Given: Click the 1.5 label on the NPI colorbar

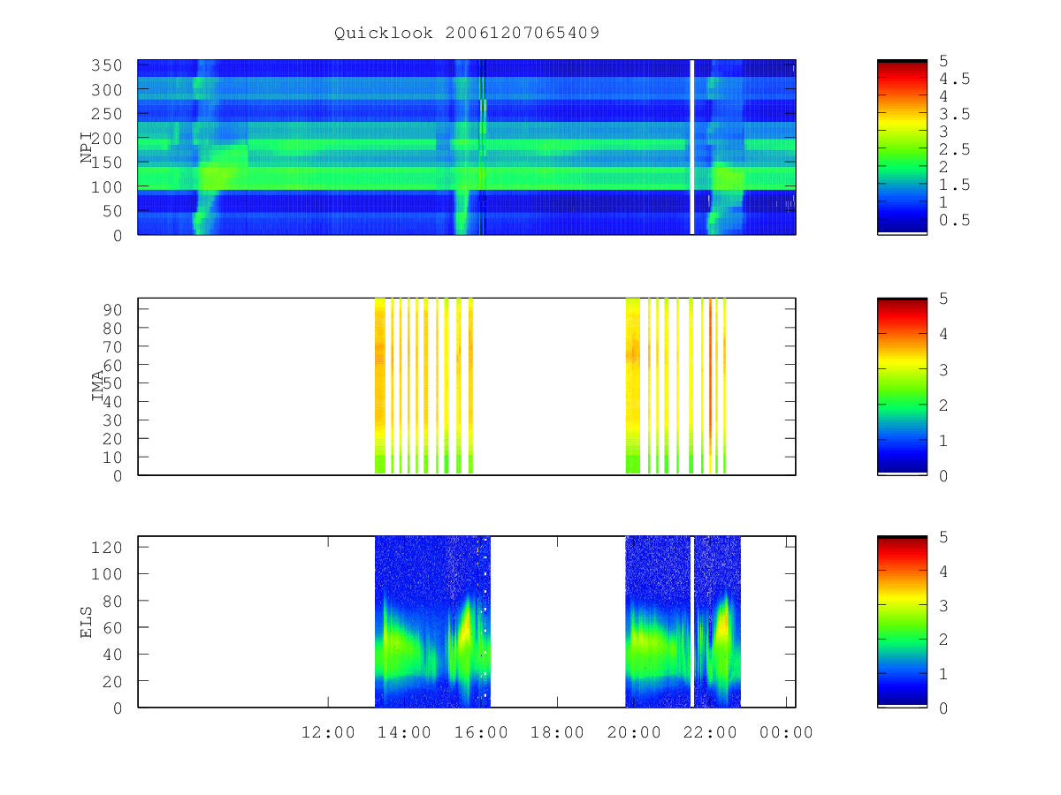Looking at the screenshot, I should [955, 185].
